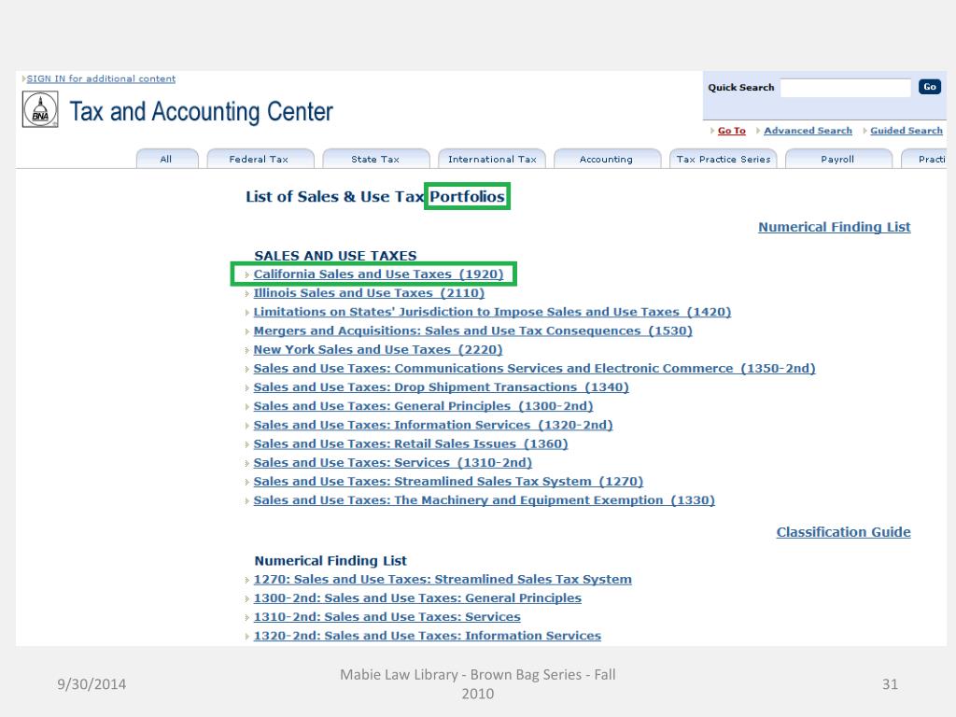The height and width of the screenshot is (717, 956).
Task: Open 1270: Streamlined Sales Tax System link
Action: 443,580
